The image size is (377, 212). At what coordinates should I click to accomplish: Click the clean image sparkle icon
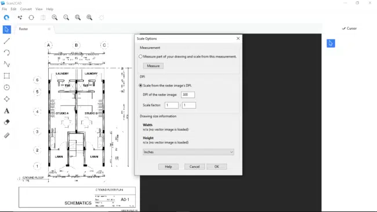(x=20, y=17)
